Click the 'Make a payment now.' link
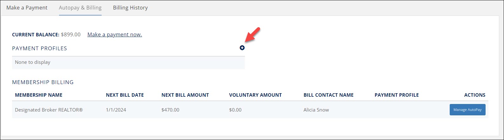 coord(115,34)
